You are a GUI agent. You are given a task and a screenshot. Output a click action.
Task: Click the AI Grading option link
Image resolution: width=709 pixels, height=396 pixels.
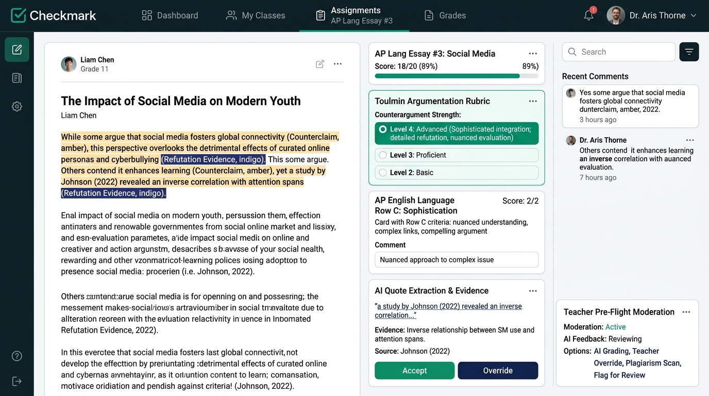611,351
